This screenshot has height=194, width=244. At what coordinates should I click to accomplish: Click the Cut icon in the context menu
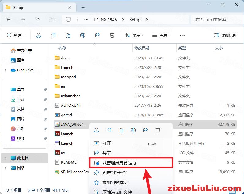coord(96,130)
